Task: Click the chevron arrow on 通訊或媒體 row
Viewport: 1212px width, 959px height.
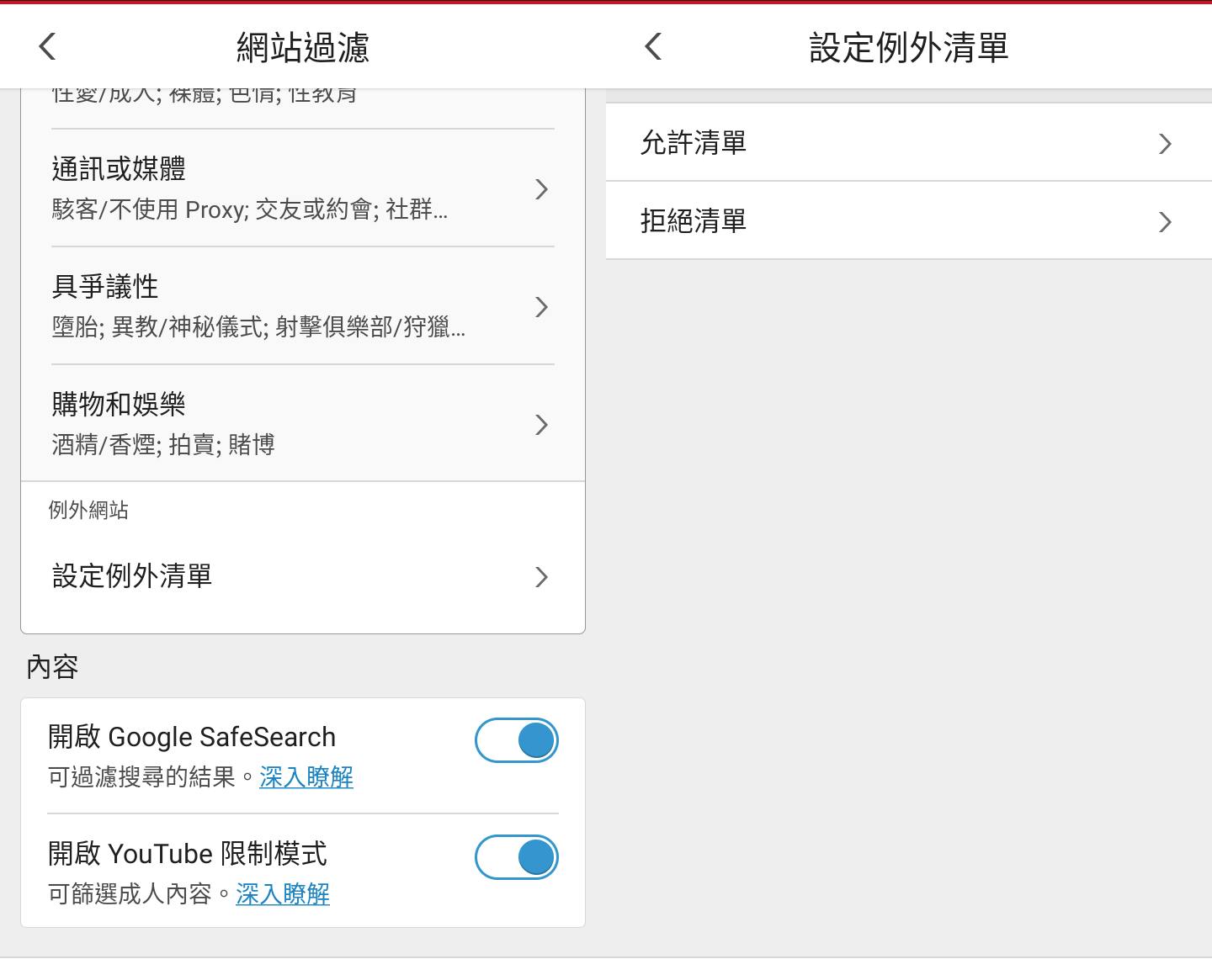Action: [x=541, y=189]
